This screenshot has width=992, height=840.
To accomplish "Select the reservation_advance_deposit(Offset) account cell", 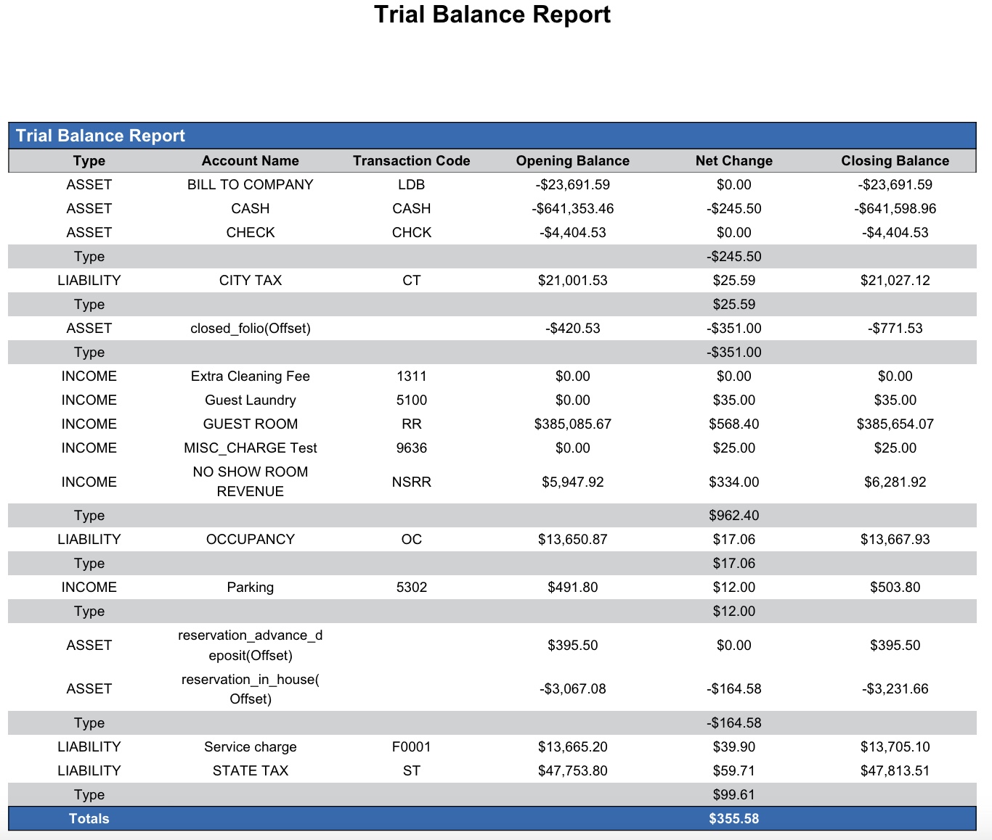I will pos(250,646).
